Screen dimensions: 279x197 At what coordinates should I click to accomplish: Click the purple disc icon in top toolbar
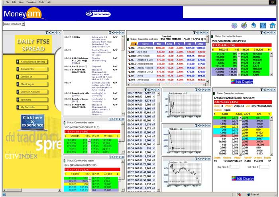[234, 25]
